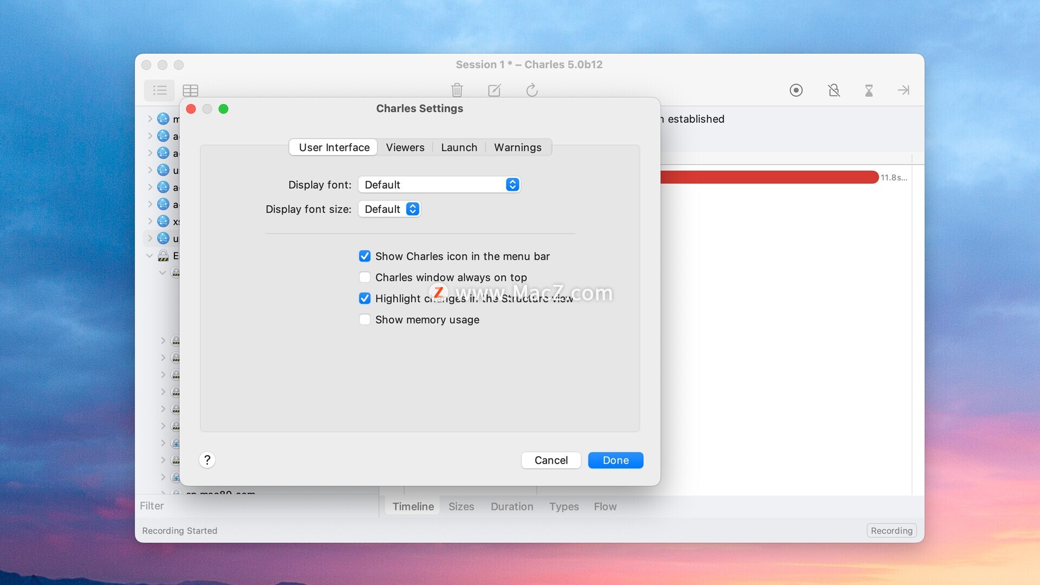Enable Charles window always on top
The width and height of the screenshot is (1040, 585).
pyautogui.click(x=365, y=277)
